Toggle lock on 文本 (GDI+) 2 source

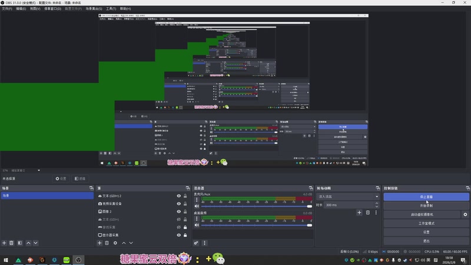point(185,196)
